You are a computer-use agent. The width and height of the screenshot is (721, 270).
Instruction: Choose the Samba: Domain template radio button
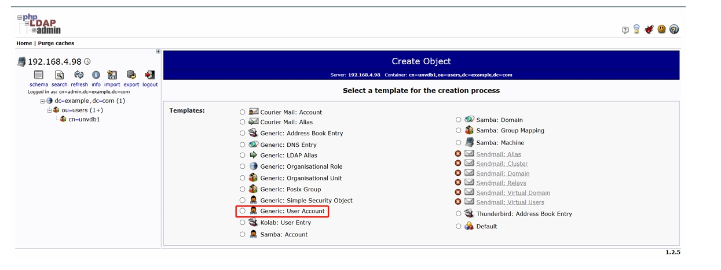459,120
